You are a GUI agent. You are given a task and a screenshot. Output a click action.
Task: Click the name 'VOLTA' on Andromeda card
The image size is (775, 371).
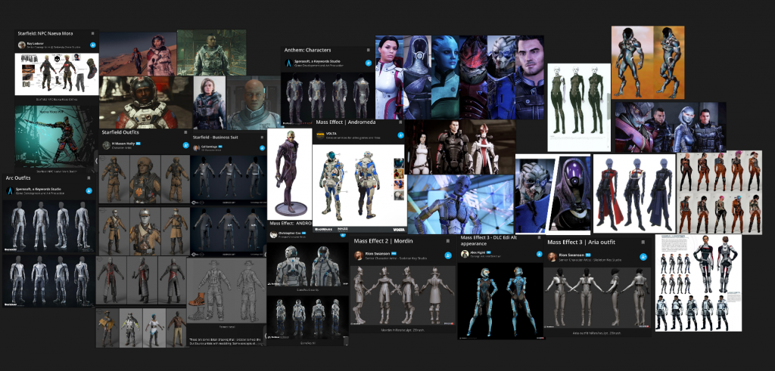tap(331, 133)
